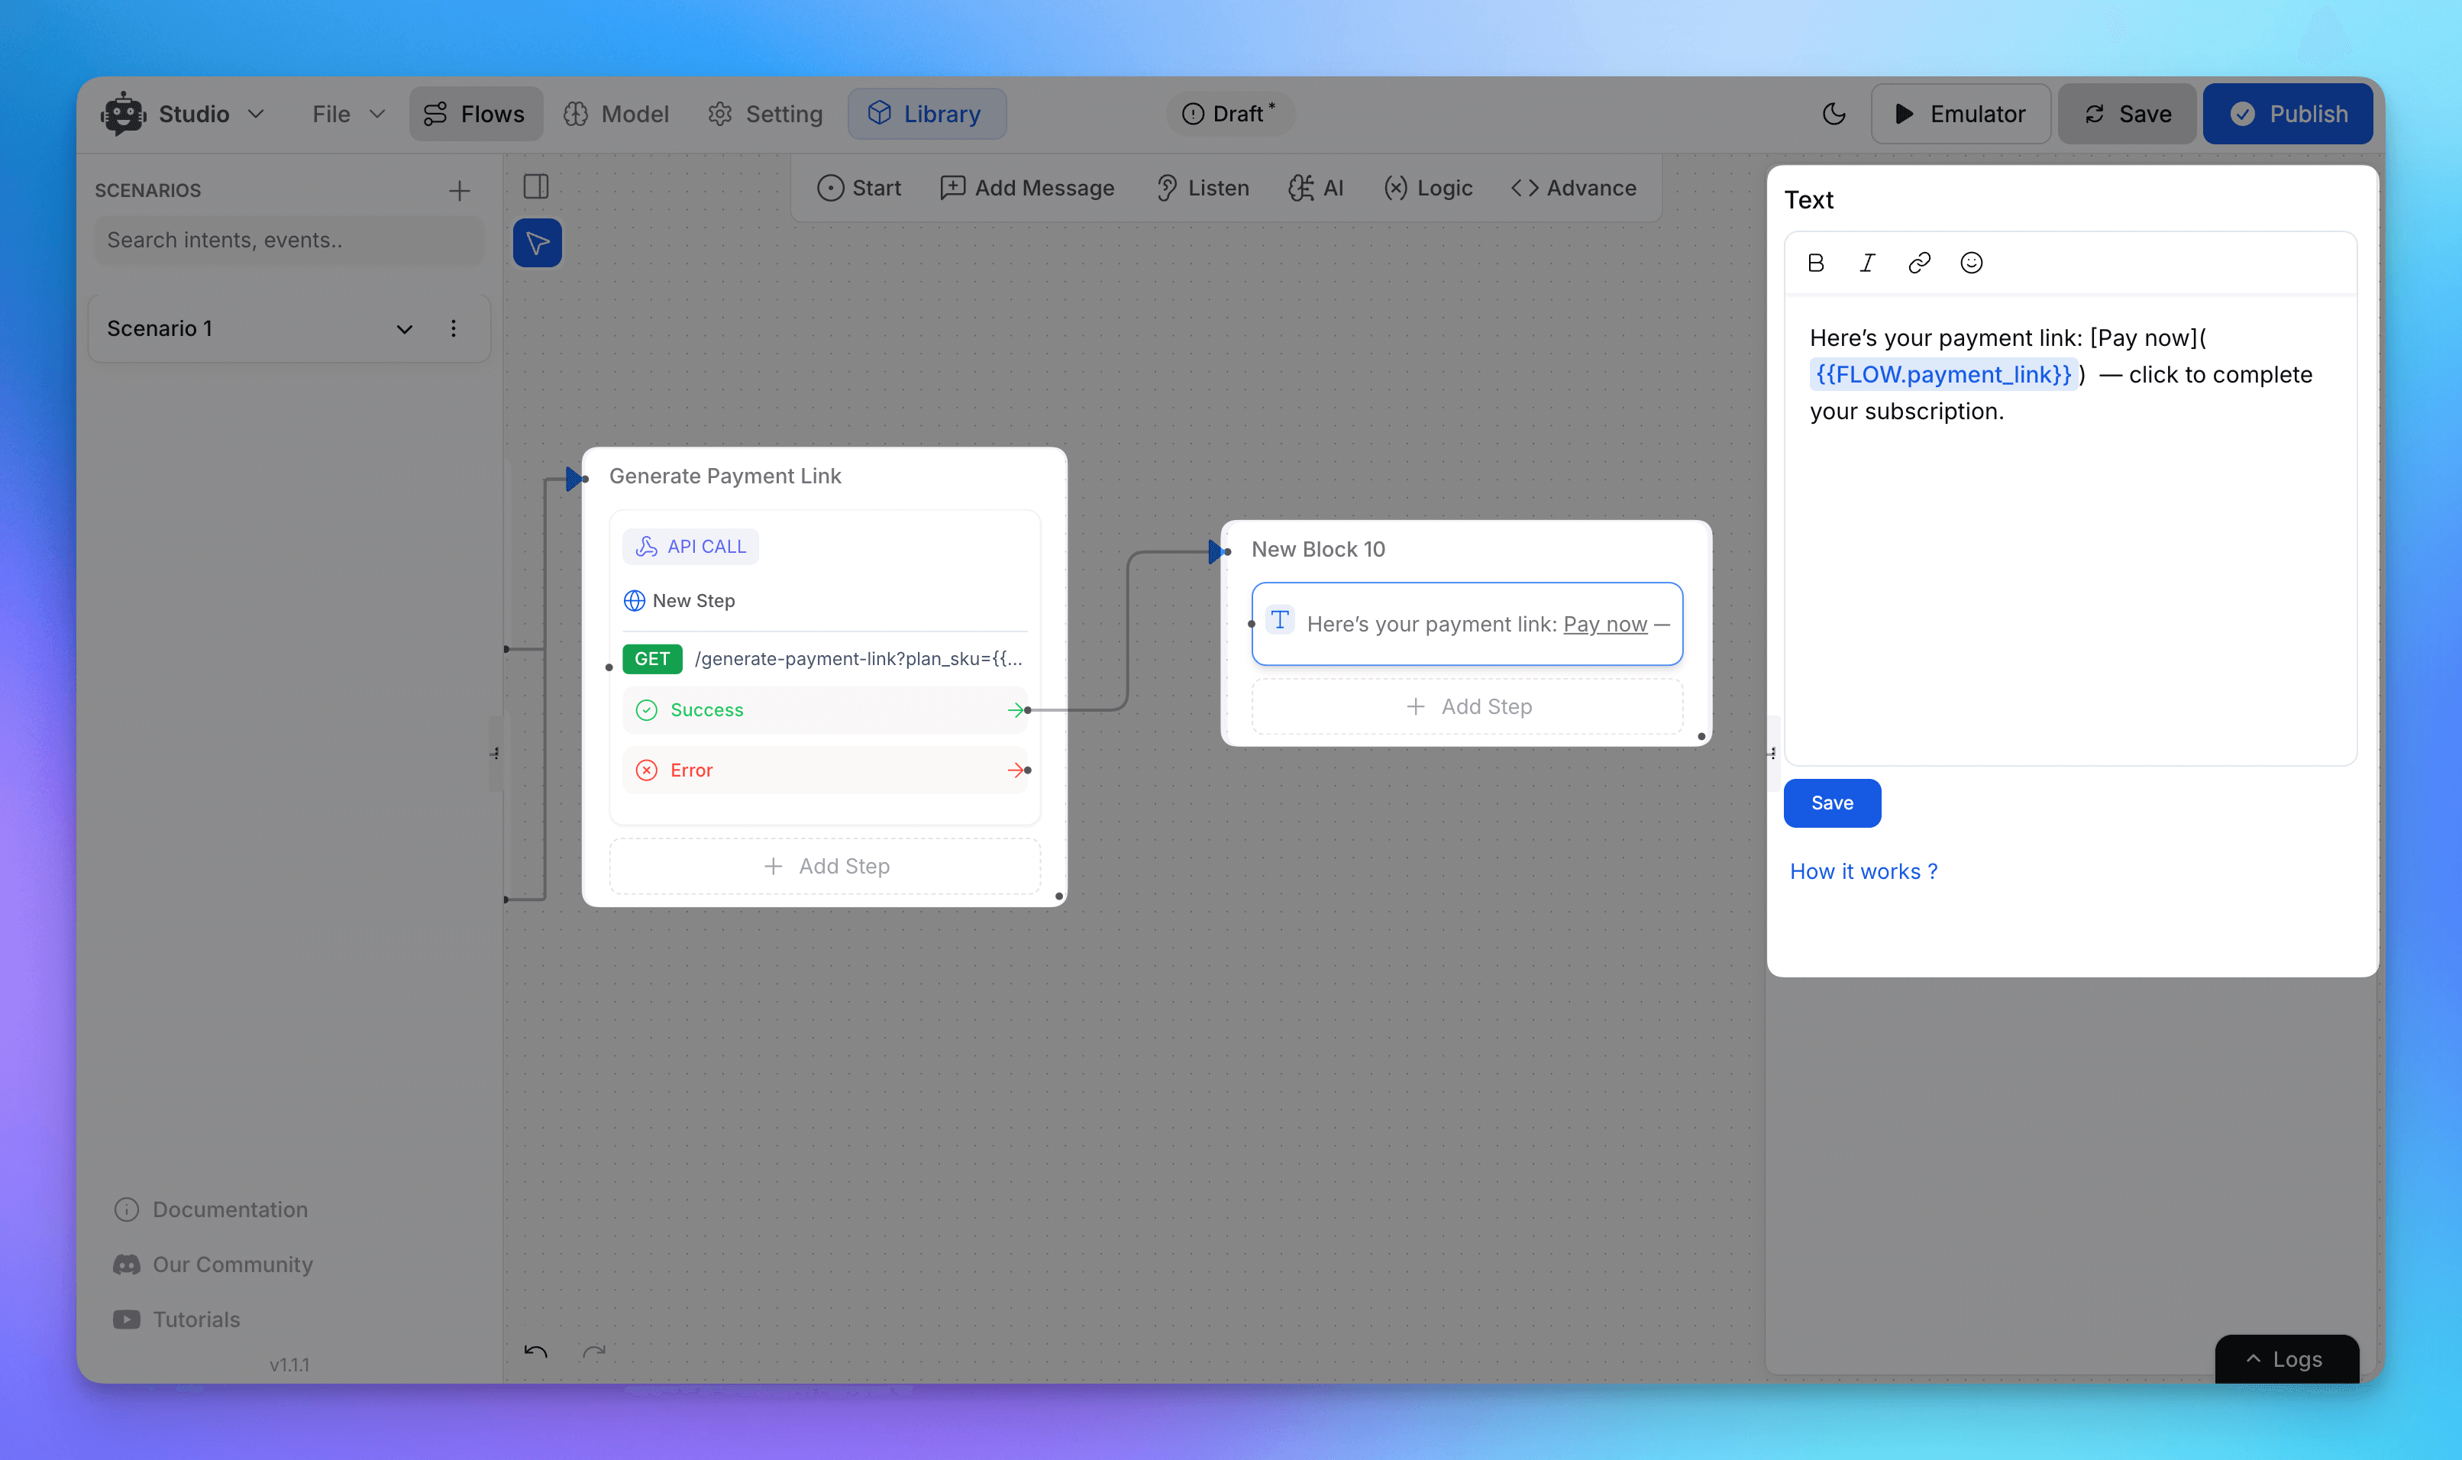Image resolution: width=2462 pixels, height=1460 pixels.
Task: Click the green Success check icon
Action: [x=646, y=709]
